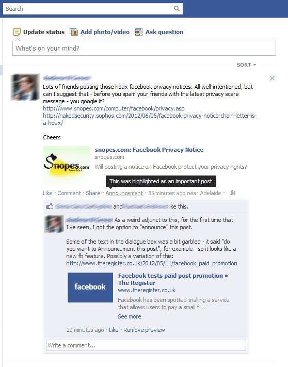Focus the What's on your mind box
Screen dimensions: 288x367
point(144,48)
